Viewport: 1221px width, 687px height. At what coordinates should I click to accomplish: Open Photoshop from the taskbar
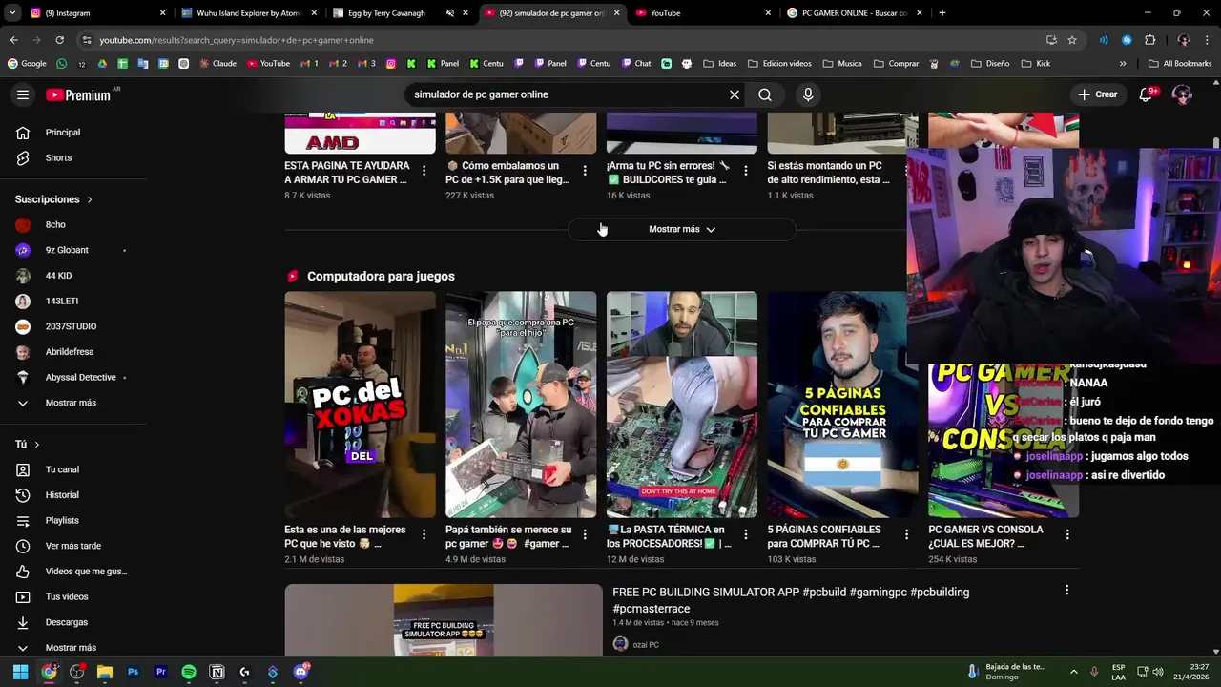tap(133, 672)
